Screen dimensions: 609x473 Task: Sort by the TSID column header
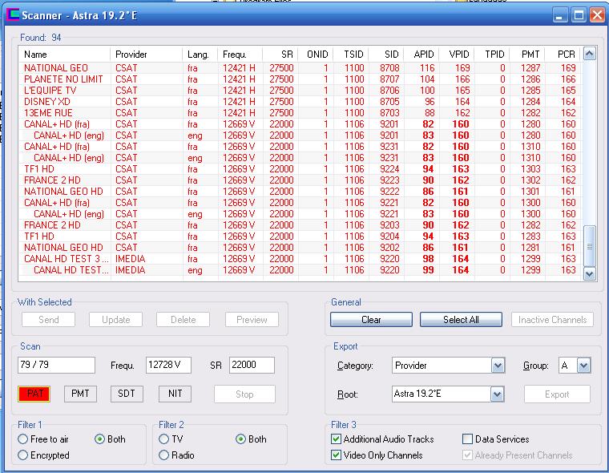(351, 55)
